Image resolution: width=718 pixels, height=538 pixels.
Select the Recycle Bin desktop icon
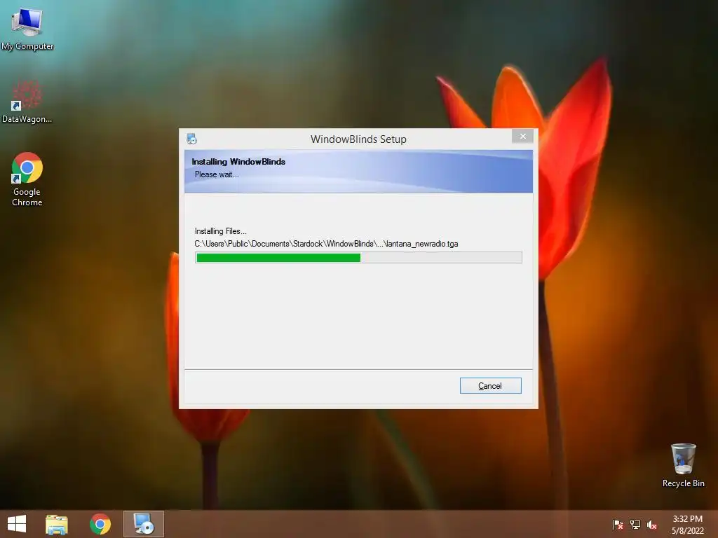click(683, 465)
